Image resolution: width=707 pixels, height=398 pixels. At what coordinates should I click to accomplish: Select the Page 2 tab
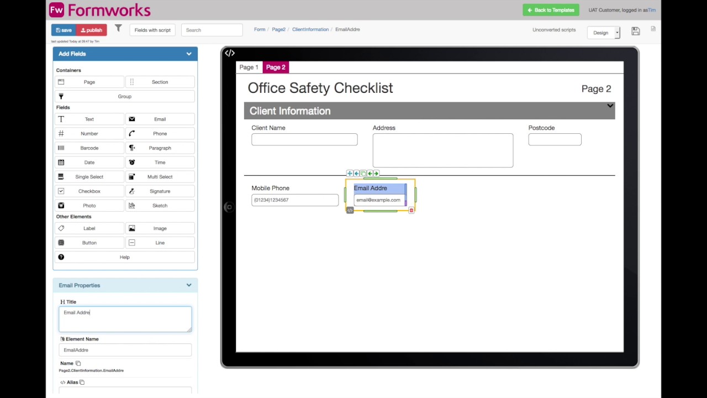pyautogui.click(x=276, y=67)
